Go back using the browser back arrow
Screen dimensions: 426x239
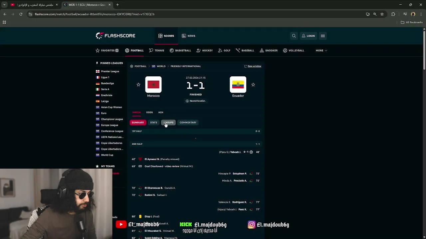pos(5,14)
